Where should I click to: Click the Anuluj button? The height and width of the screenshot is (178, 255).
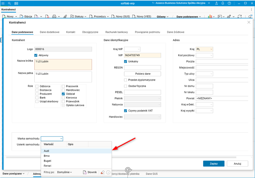click(237, 164)
